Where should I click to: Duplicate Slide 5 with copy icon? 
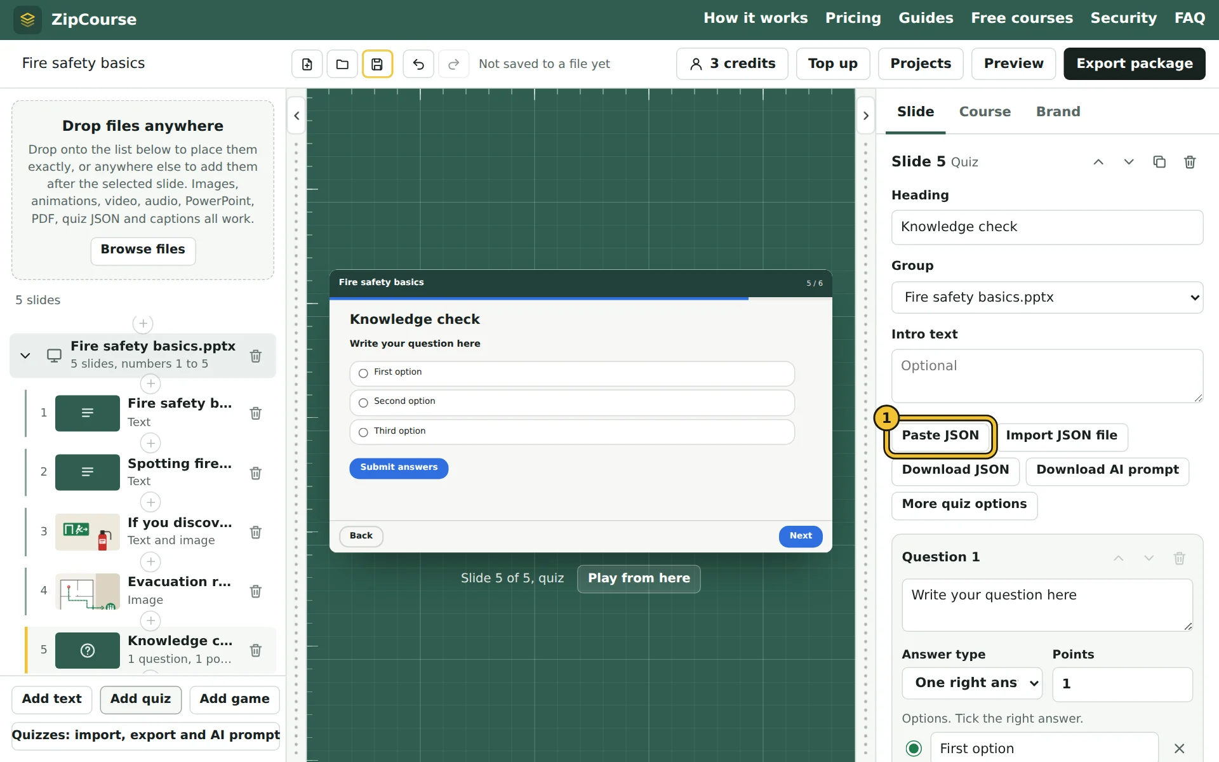coord(1159,162)
